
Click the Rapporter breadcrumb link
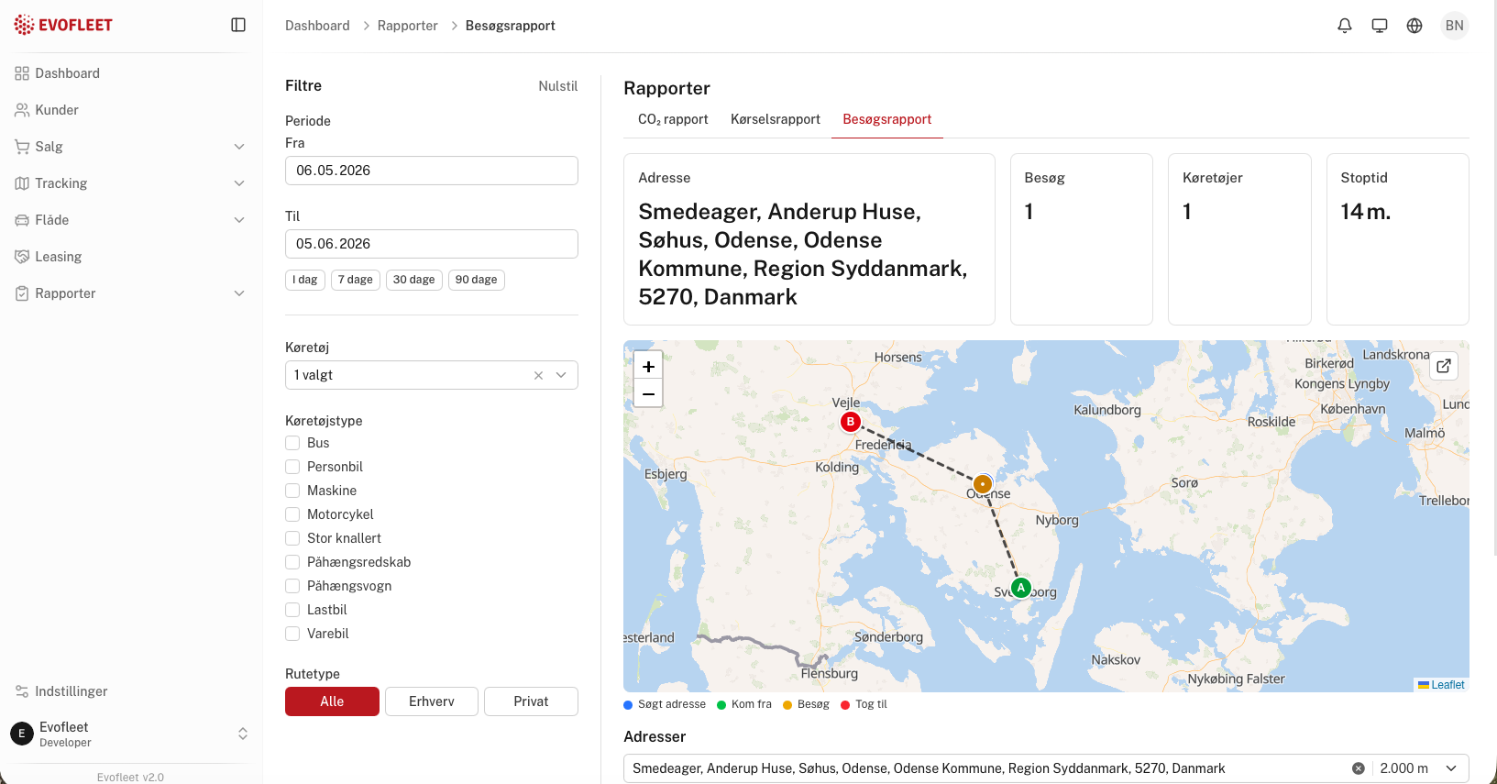[x=408, y=26]
